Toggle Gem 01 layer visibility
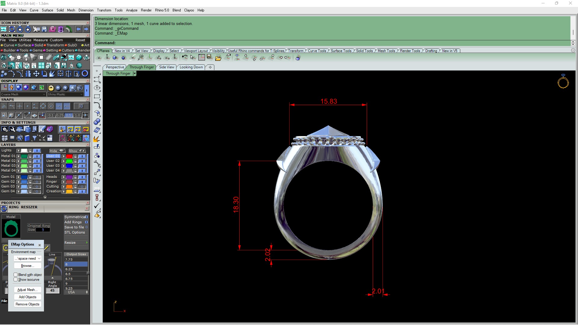Viewport: 578px width, 325px height. pyautogui.click(x=37, y=177)
